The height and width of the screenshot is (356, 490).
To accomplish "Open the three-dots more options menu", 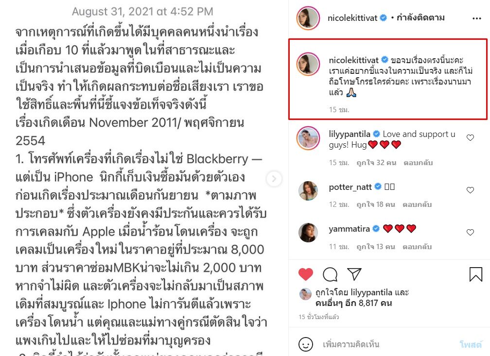I will (476, 18).
